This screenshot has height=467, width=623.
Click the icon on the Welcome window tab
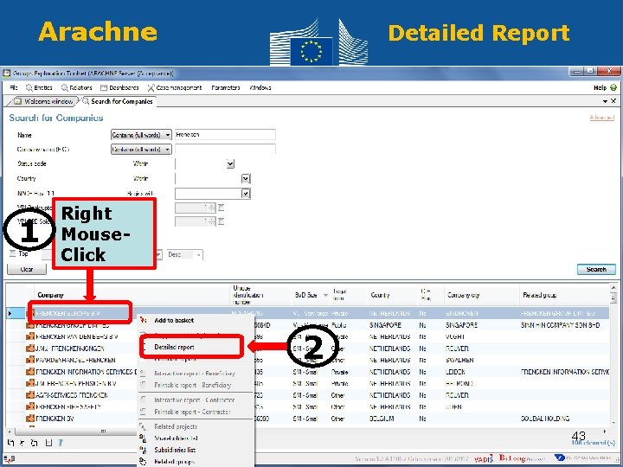[17, 101]
